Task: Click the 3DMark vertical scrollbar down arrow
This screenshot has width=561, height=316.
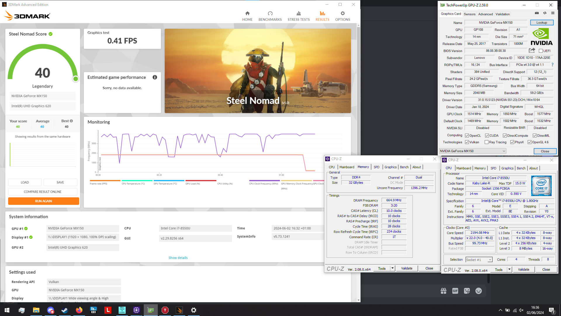Action: (359, 300)
